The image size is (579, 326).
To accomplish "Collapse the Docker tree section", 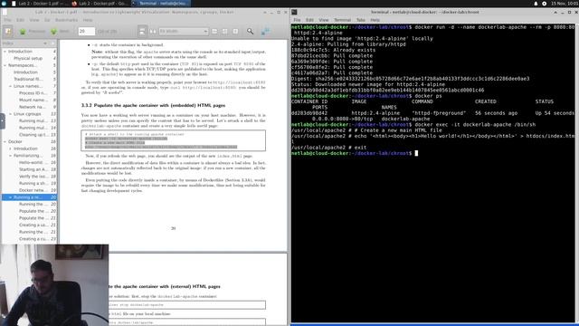I will coord(5,141).
